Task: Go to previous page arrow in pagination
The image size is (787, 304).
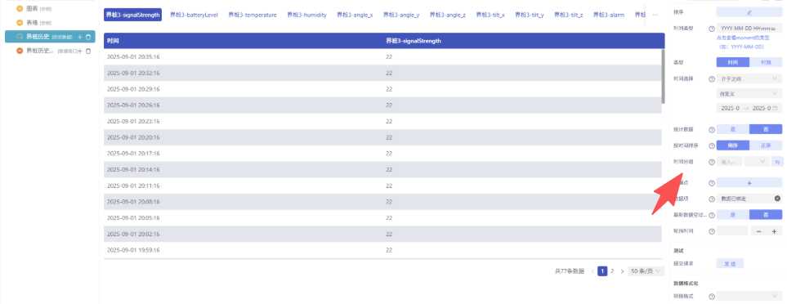Action: pos(592,271)
